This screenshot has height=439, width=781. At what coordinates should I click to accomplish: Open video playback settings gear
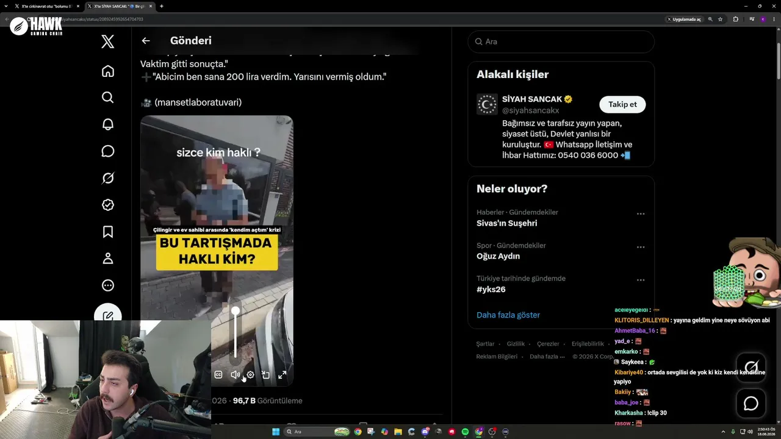(250, 375)
